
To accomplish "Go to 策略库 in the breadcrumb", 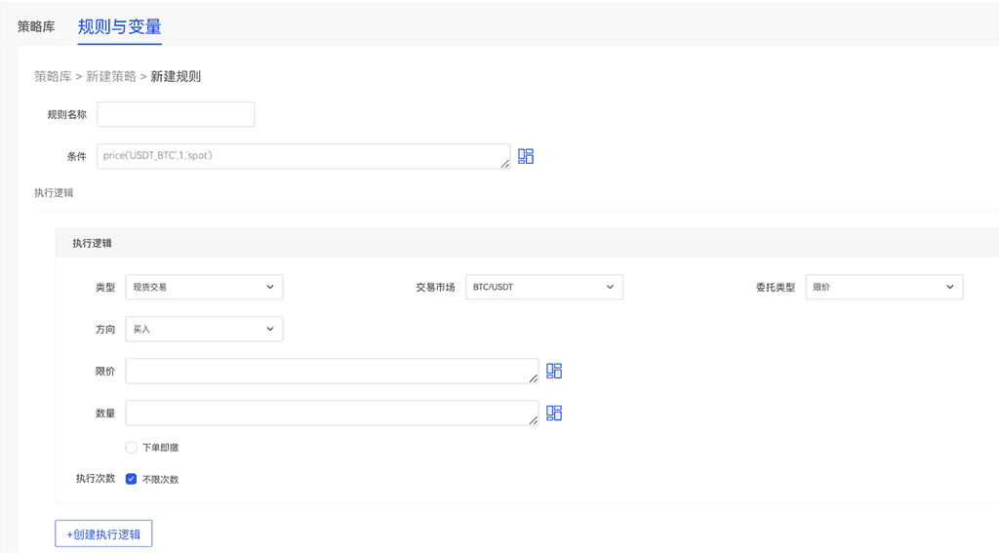I will pyautogui.click(x=53, y=76).
